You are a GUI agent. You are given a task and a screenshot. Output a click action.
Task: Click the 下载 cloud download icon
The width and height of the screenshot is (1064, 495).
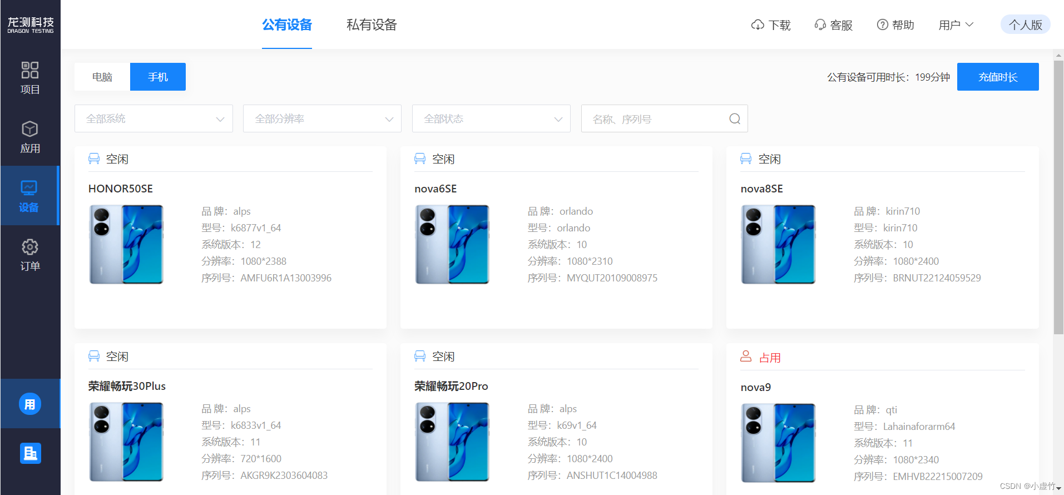click(758, 25)
